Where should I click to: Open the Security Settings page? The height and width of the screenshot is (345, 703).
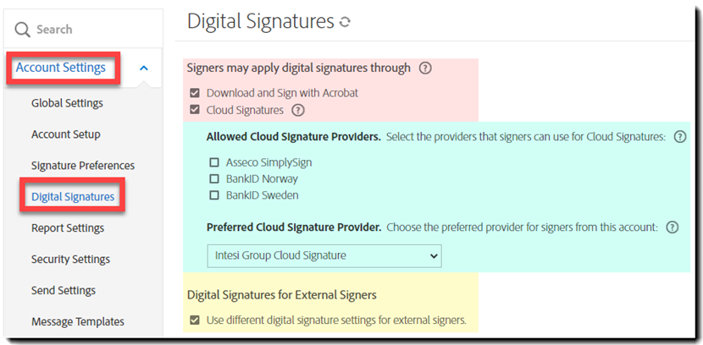click(x=70, y=260)
